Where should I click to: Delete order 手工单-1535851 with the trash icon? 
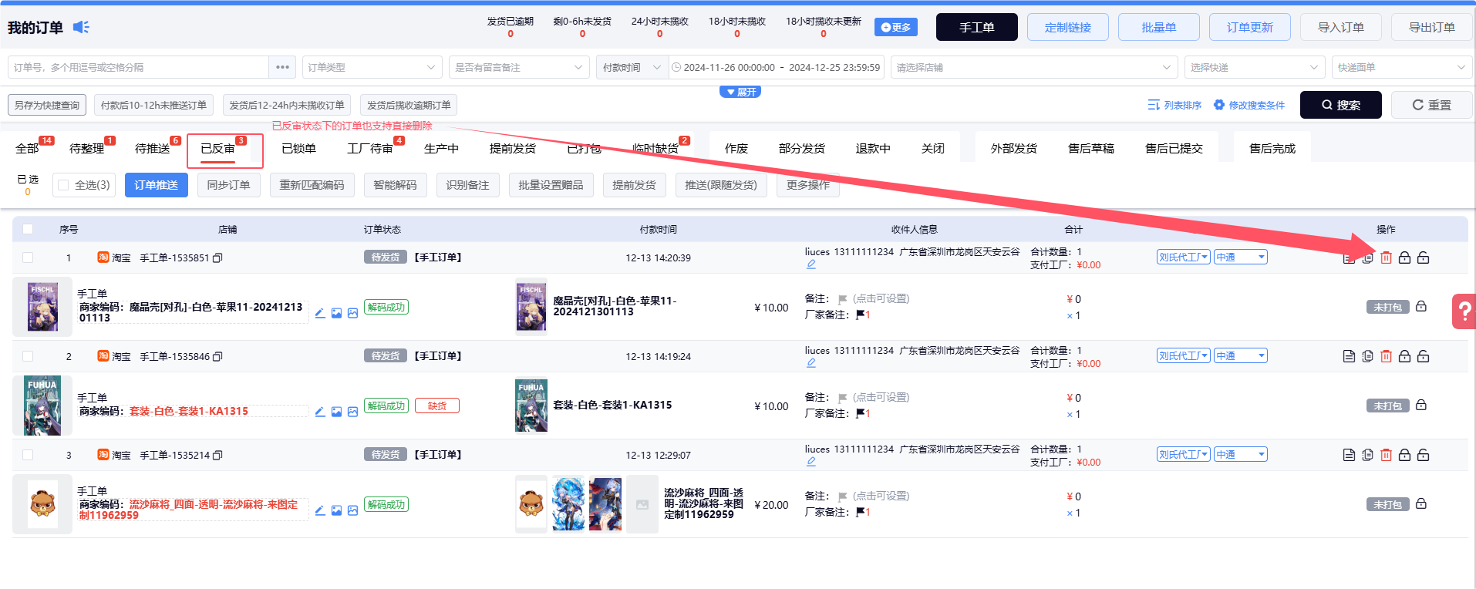click(x=1386, y=257)
